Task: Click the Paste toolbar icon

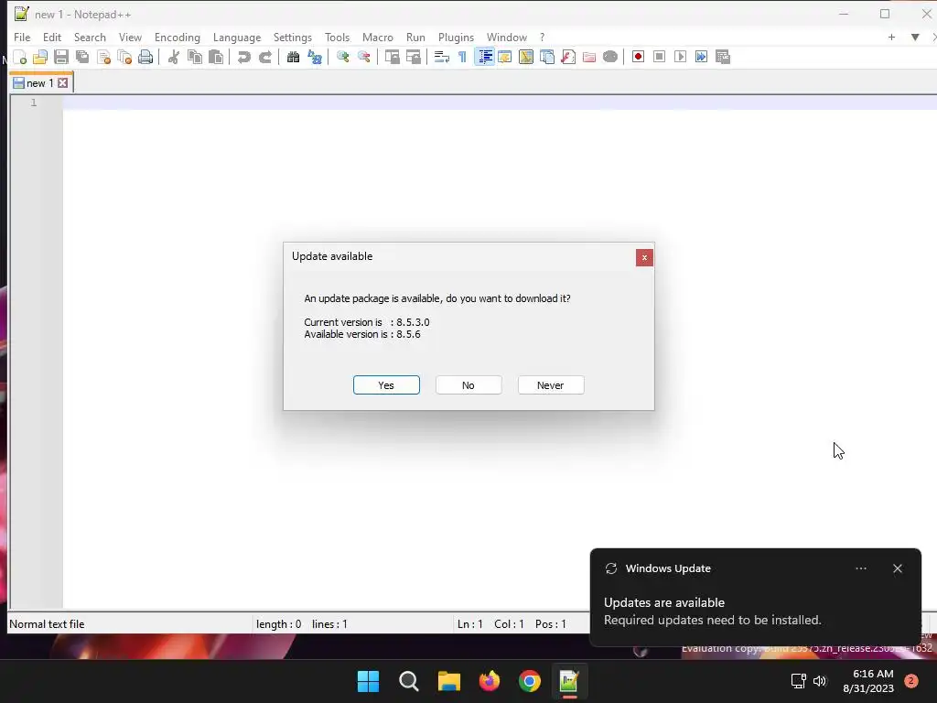Action: [x=216, y=57]
